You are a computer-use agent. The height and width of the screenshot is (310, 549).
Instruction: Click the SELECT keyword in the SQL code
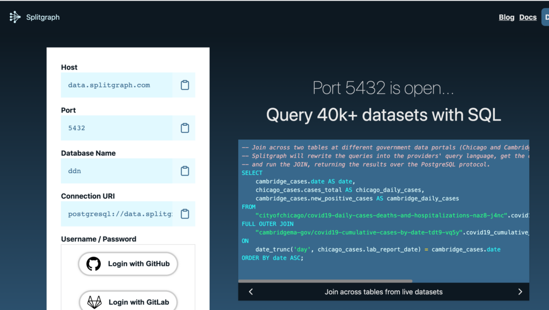click(252, 173)
